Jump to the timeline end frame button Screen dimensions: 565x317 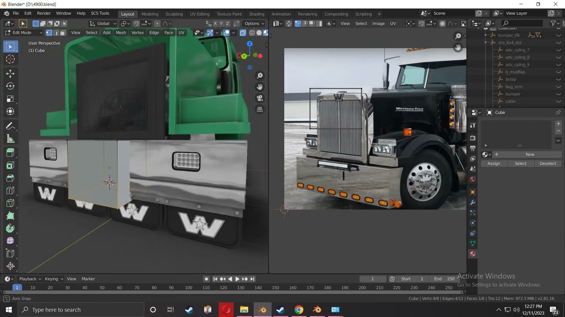click(252, 279)
